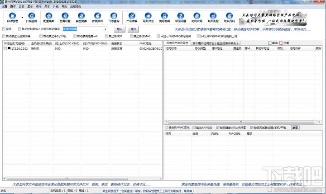Click the 查看 (view) button
The height and width of the screenshot is (194, 326).
pos(295,128)
